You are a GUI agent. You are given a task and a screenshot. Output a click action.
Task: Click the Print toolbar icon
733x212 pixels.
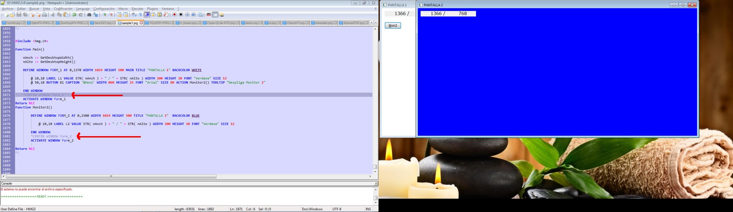[x=44, y=15]
